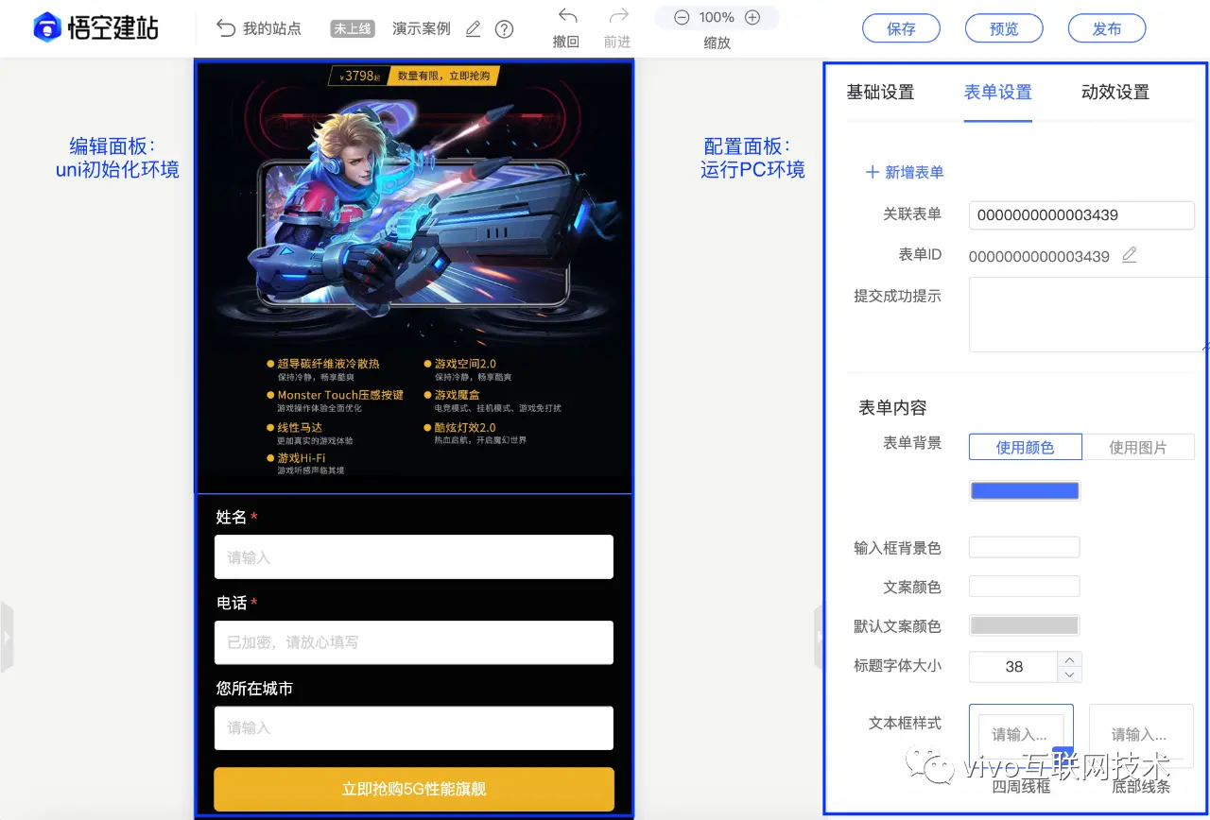
Task: Open the gray 默认文案颜色 color swatch
Action: coord(1025,625)
